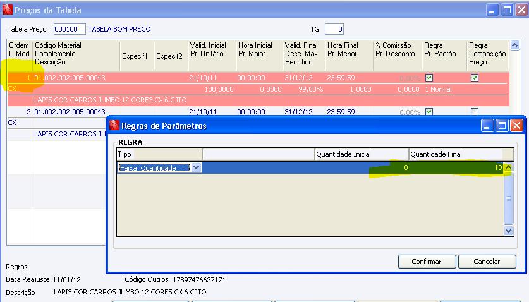Viewport: 529px width, 302px height.
Task: Click the 1 Normal rule value in row 1
Action: click(438, 90)
